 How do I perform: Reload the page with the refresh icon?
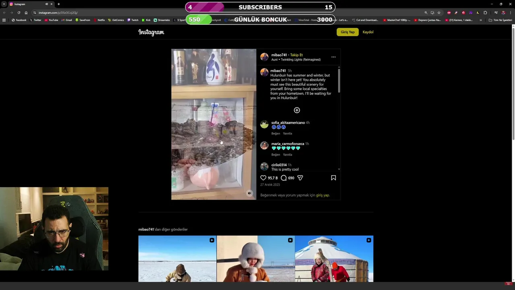pos(19,12)
